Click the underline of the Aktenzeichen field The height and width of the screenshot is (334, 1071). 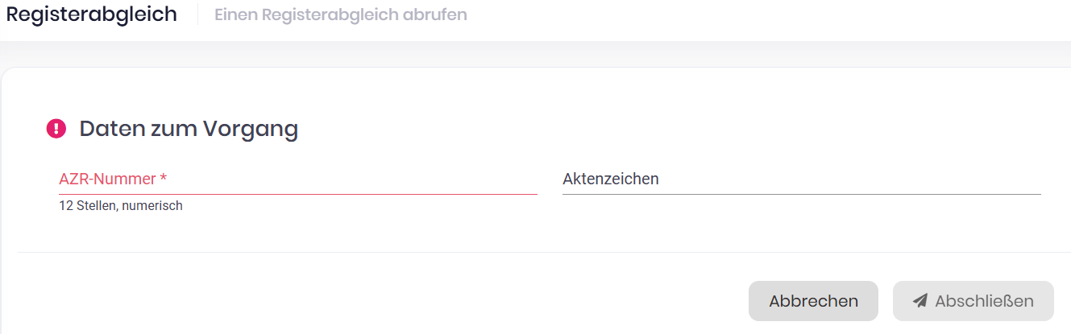click(x=801, y=194)
